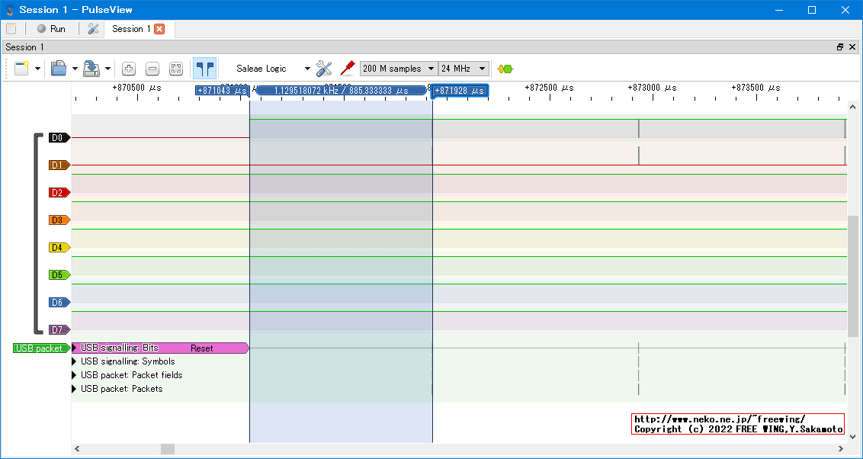
Task: Click the open file folder icon
Action: click(x=59, y=69)
